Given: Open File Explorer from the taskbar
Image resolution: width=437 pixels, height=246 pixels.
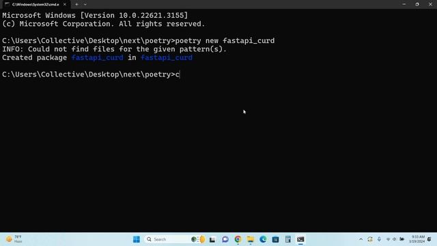Looking at the screenshot, I should pos(251,239).
